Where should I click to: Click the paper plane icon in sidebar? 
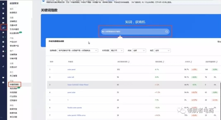[x=3, y=67]
